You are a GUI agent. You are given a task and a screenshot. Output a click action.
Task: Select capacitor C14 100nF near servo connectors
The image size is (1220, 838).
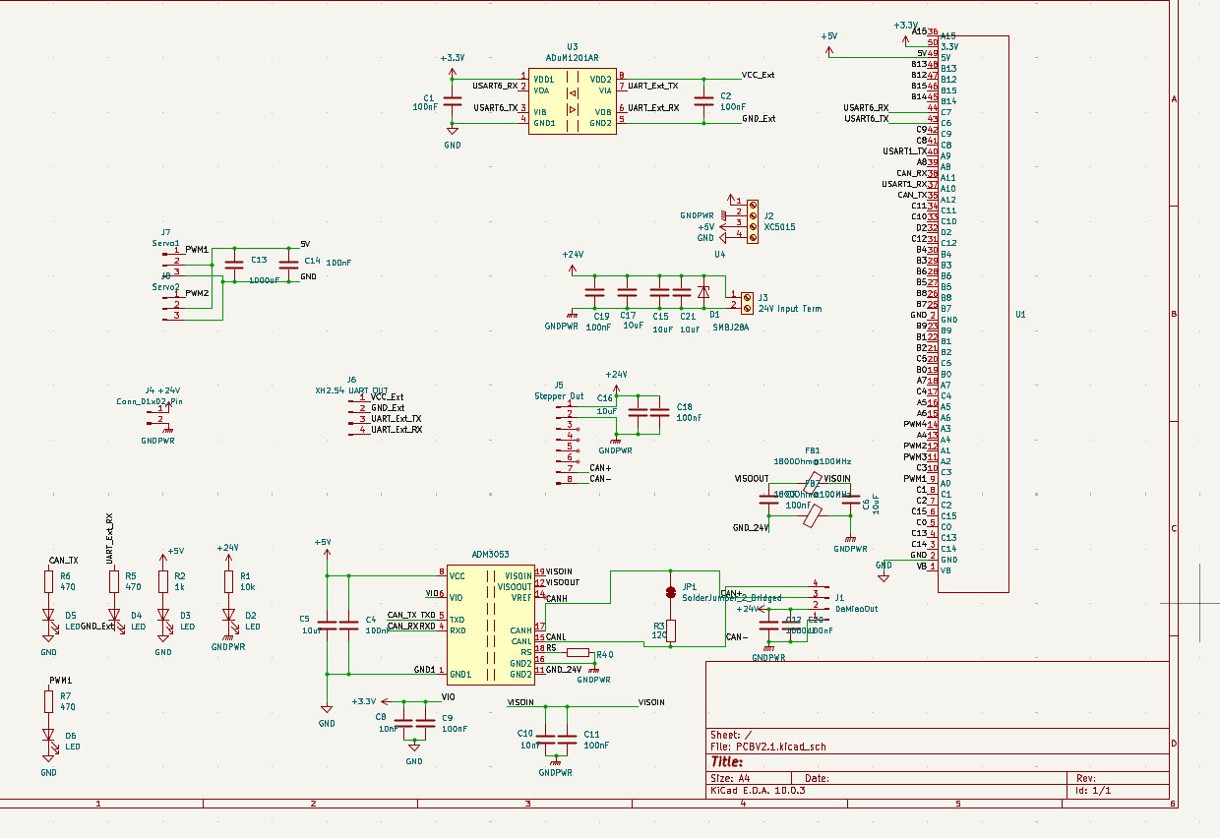tap(288, 264)
